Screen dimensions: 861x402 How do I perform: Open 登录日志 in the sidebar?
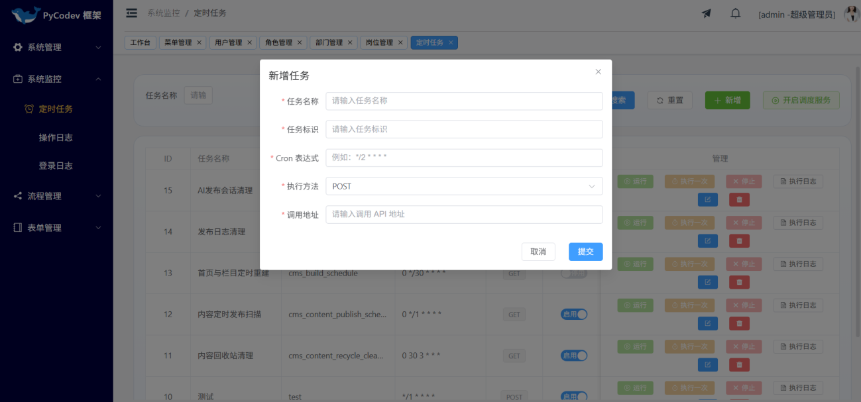(56, 166)
